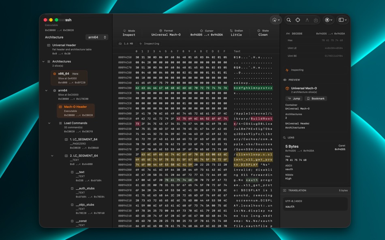Click the State Clean indicator
The image size is (385, 240).
coord(263,33)
